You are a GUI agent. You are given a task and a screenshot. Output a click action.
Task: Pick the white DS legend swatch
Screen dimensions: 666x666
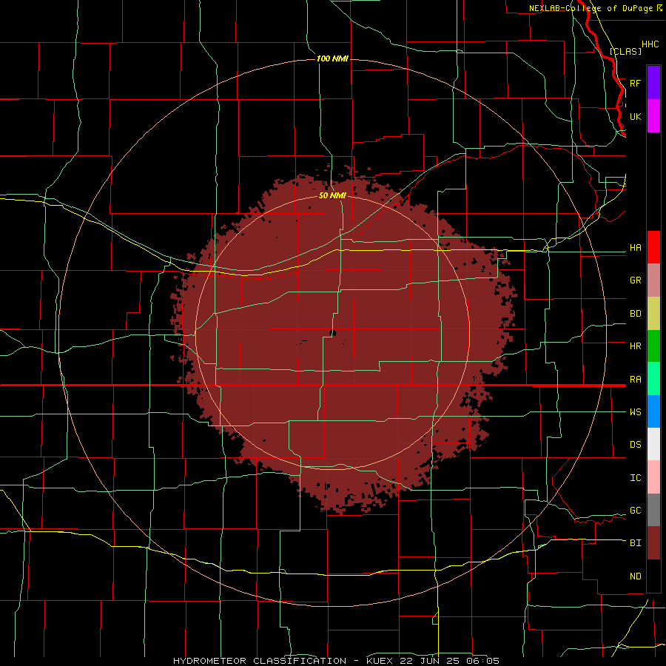tap(653, 444)
